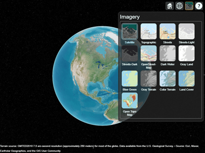The image size is (205, 153).
Task: Click the Dark Water label text
Action: click(x=168, y=64)
